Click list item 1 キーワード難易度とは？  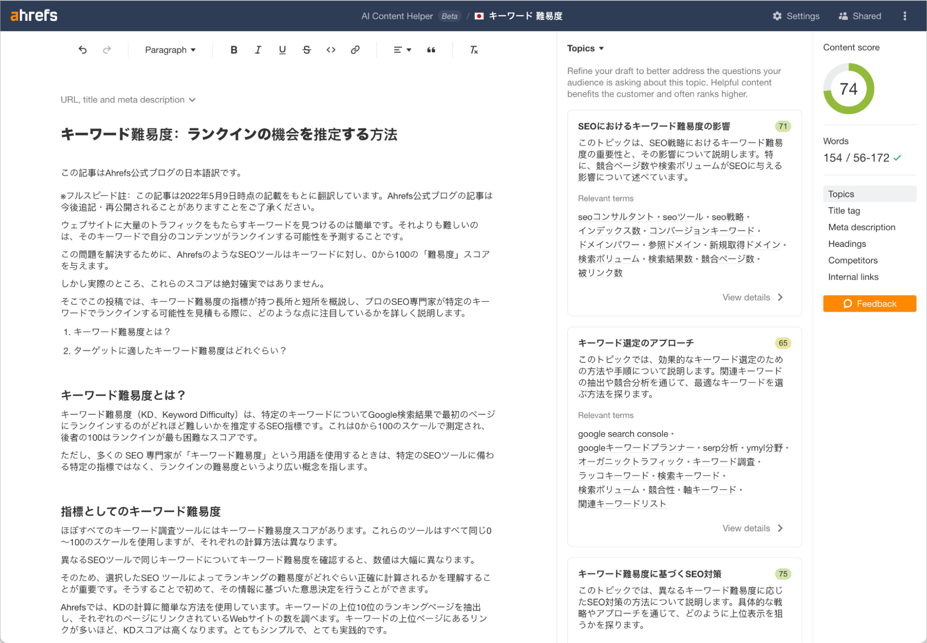[122, 332]
